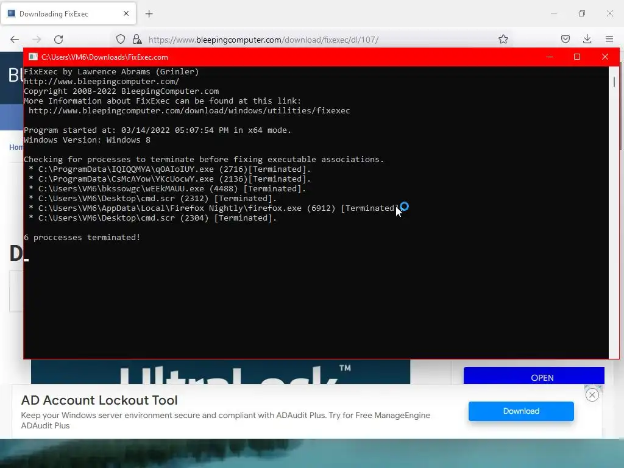This screenshot has height=468, width=624.
Task: Open a new Firefox tab
Action: (x=149, y=14)
